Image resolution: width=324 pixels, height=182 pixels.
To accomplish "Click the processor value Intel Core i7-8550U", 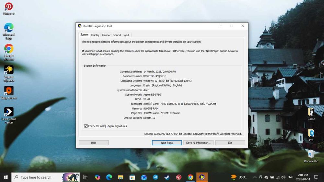I will [x=179, y=104].
